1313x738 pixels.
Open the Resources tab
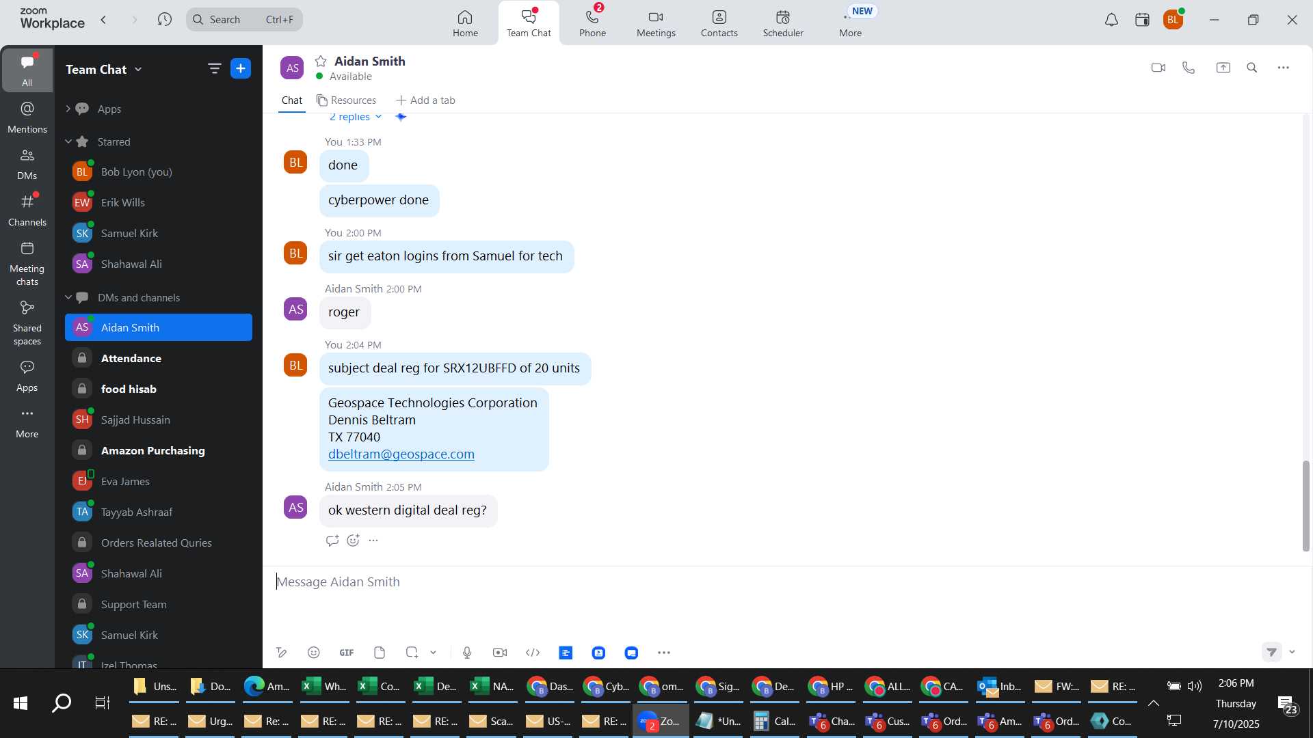click(x=346, y=100)
